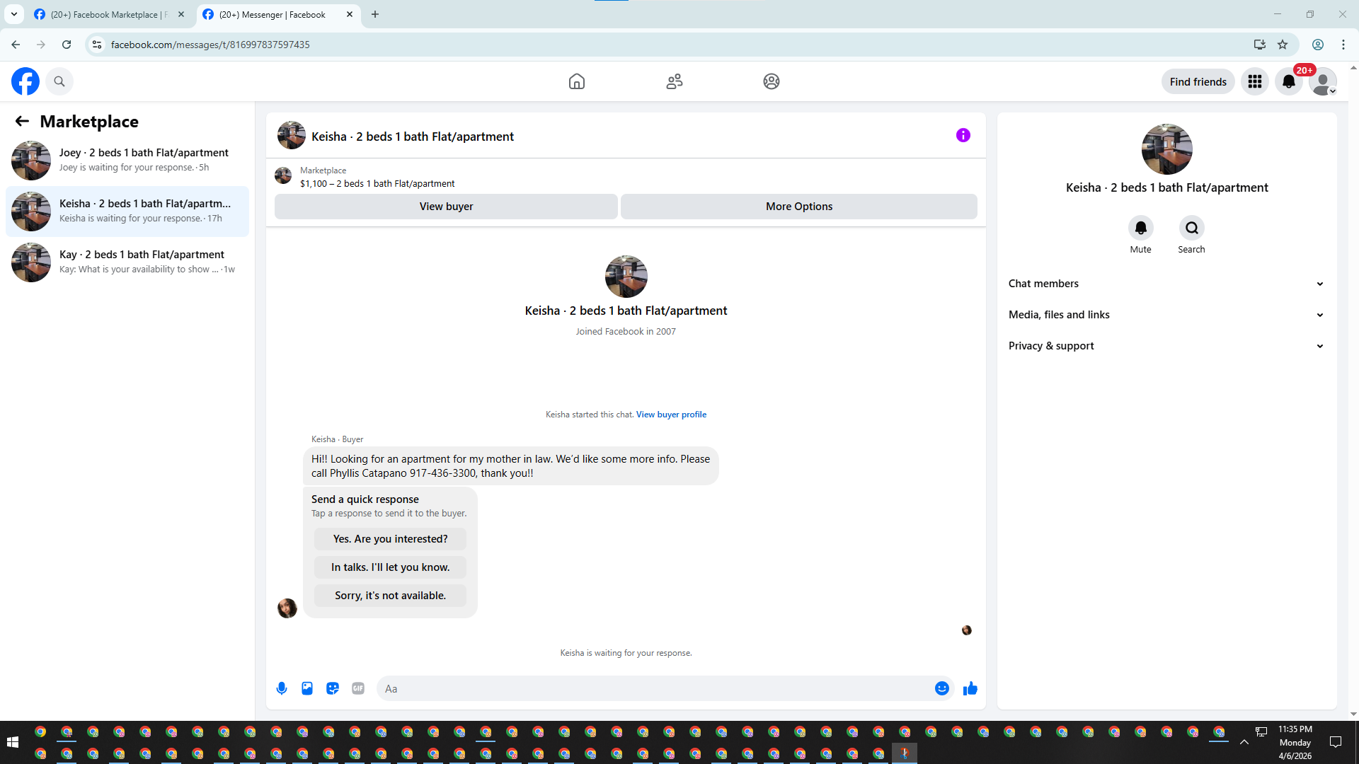
Task: Open the Facebook search icon
Action: click(59, 81)
